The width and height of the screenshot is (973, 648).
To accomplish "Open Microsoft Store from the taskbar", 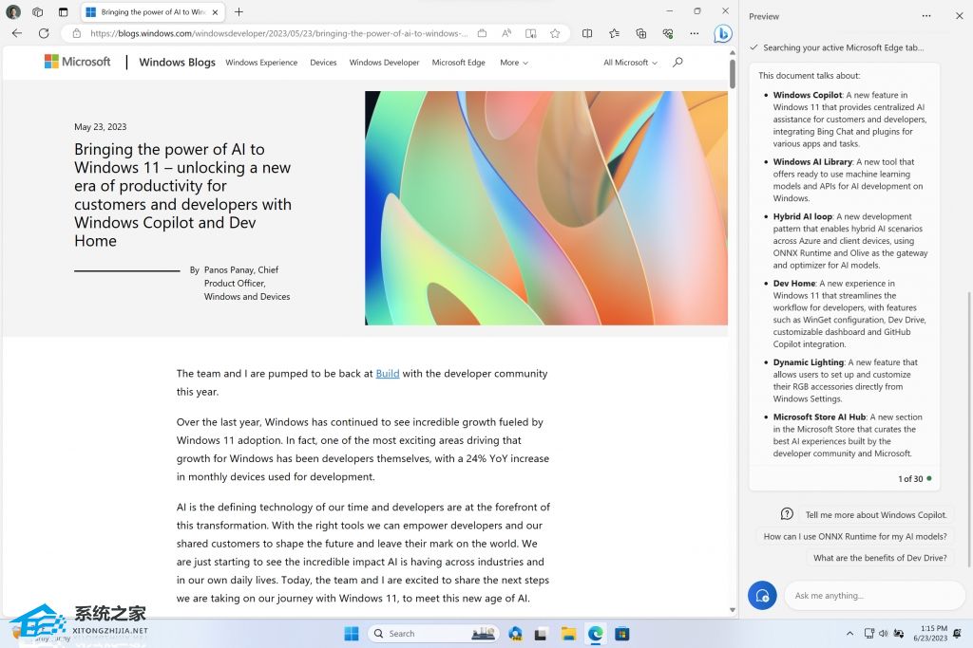I will point(621,633).
